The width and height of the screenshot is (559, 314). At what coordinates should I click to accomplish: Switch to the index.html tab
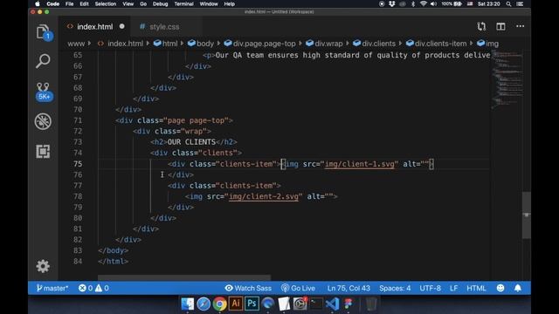(x=94, y=27)
